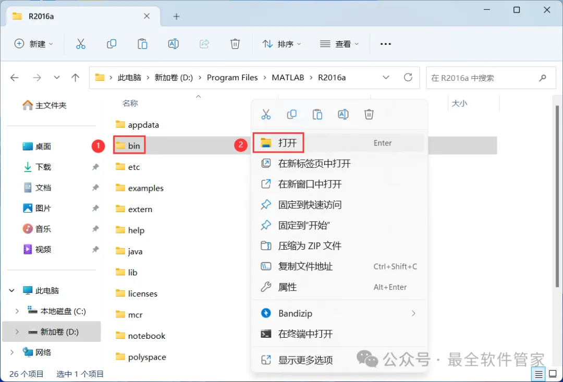Click the search magnifier icon
This screenshot has height=382, width=563.
pyautogui.click(x=543, y=78)
